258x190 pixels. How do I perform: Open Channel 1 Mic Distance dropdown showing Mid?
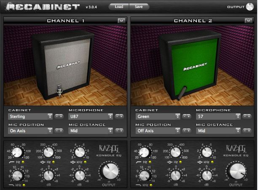pyautogui.click(x=91, y=131)
